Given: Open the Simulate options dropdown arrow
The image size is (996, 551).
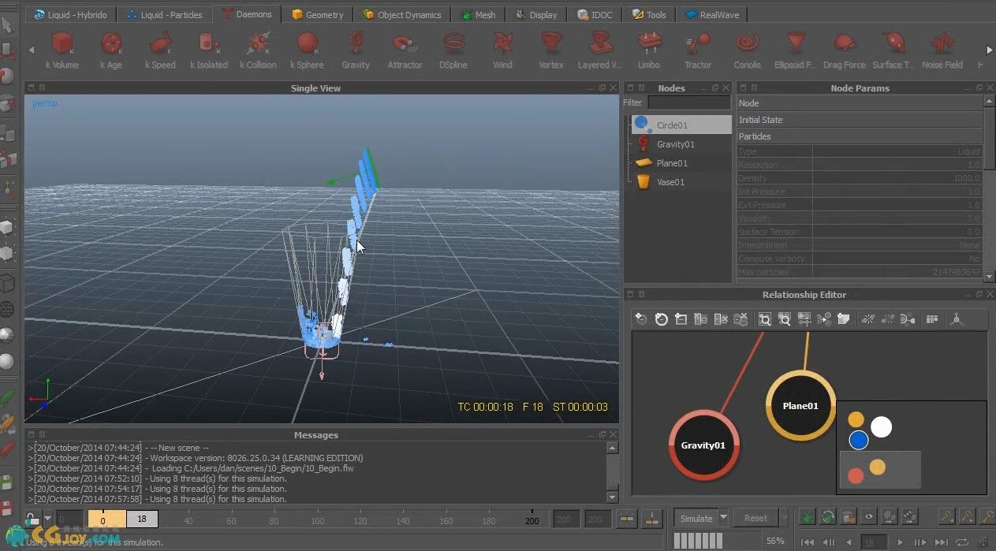Looking at the screenshot, I should click(x=724, y=518).
